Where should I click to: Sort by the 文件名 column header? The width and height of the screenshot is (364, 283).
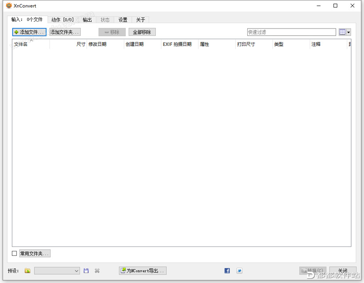coord(31,44)
